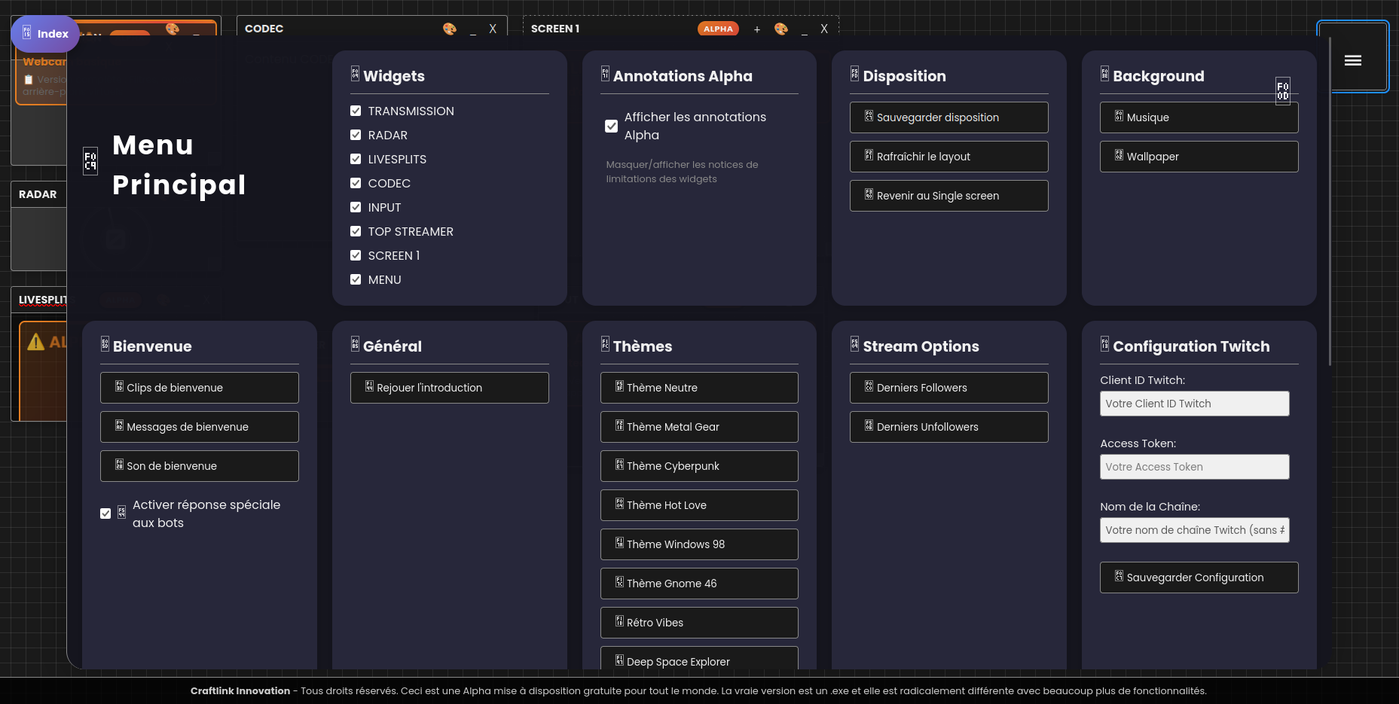Open the palette on the SCREEN 1 window
The width and height of the screenshot is (1399, 704).
point(780,29)
